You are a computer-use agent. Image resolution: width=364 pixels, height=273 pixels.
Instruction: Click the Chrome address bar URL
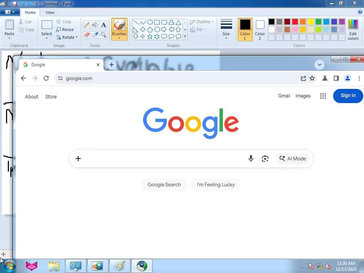pos(79,79)
